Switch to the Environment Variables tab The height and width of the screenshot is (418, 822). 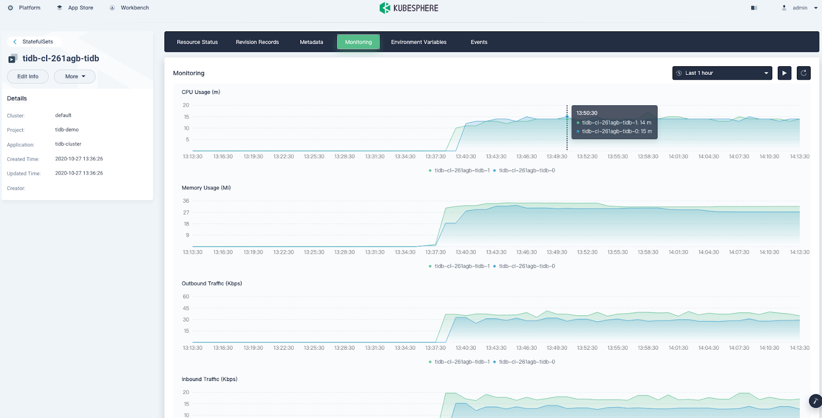point(418,42)
